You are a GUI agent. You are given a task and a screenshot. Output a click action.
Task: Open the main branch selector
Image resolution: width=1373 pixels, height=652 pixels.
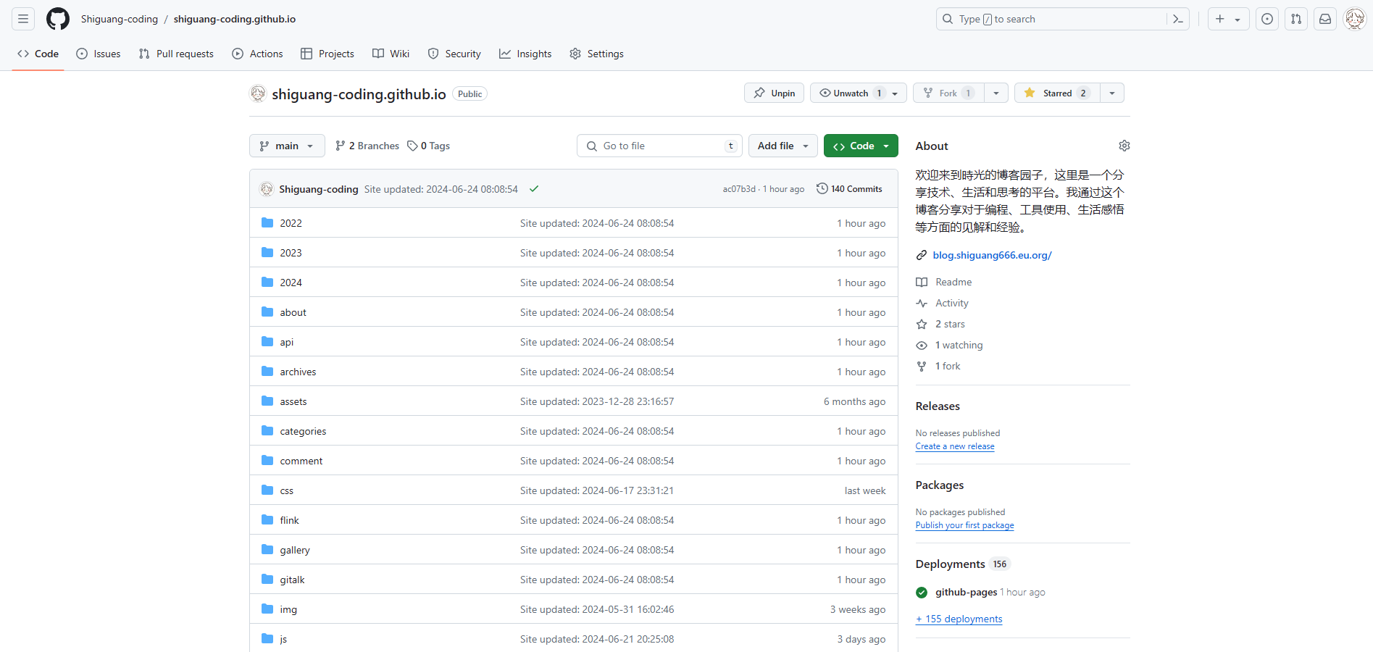pyautogui.click(x=287, y=146)
